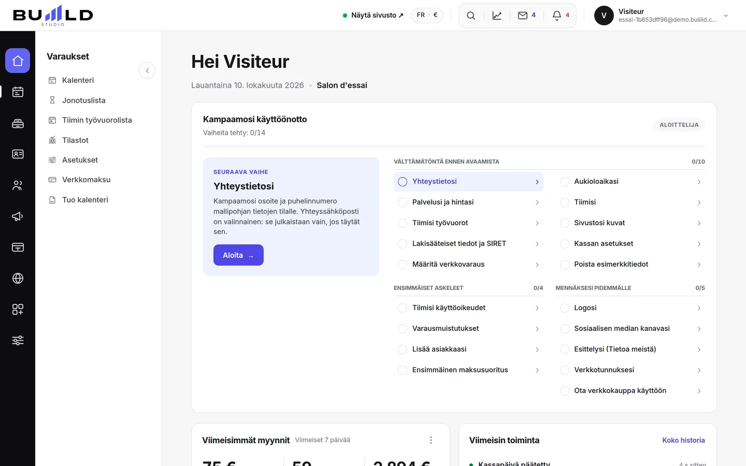Open the FR € language currency selector
Viewport: 746px width, 466px height.
427,15
